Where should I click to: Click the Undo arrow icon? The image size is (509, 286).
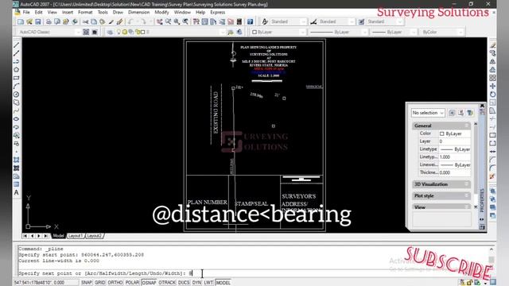click(130, 21)
